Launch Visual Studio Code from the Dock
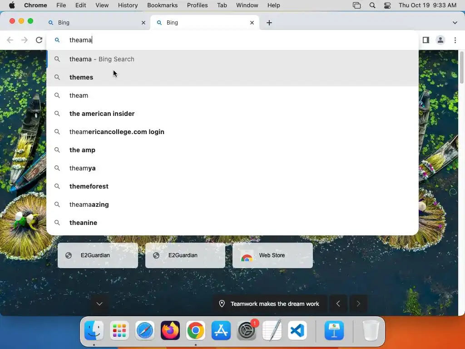The height and width of the screenshot is (349, 465). [x=297, y=330]
